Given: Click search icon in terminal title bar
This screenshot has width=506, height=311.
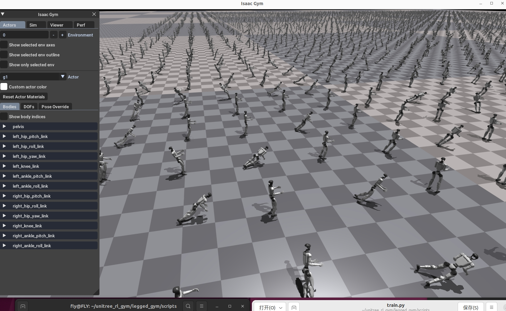Looking at the screenshot, I should pos(188,306).
